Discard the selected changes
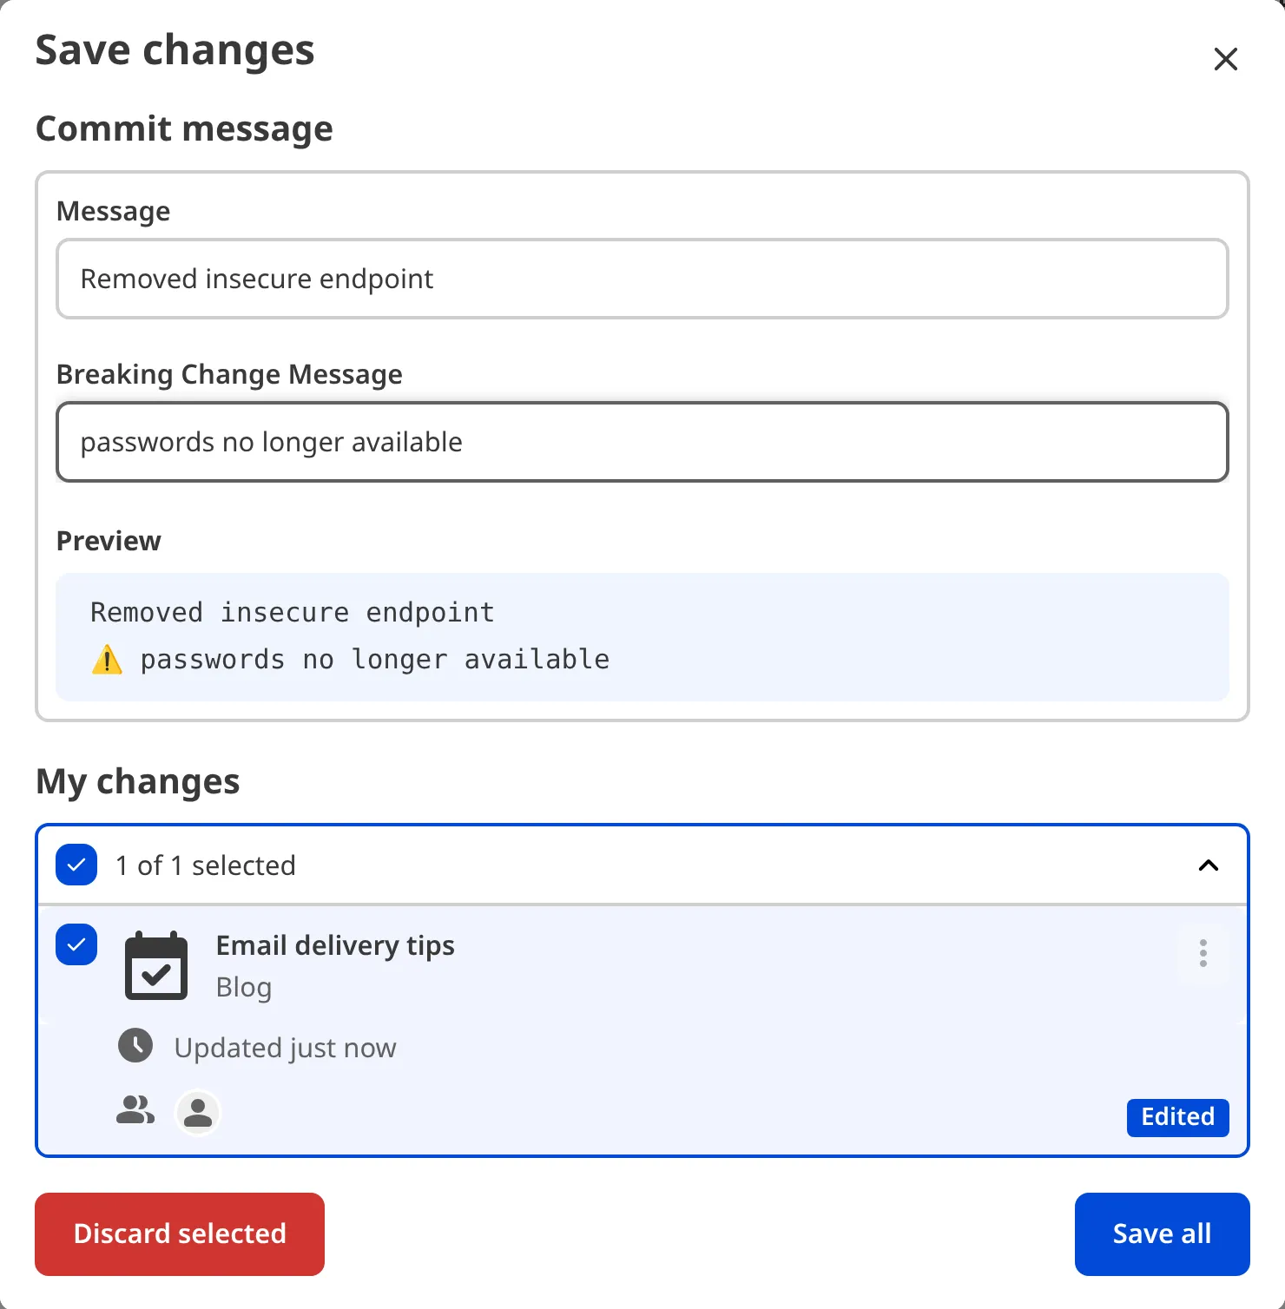 click(x=179, y=1233)
